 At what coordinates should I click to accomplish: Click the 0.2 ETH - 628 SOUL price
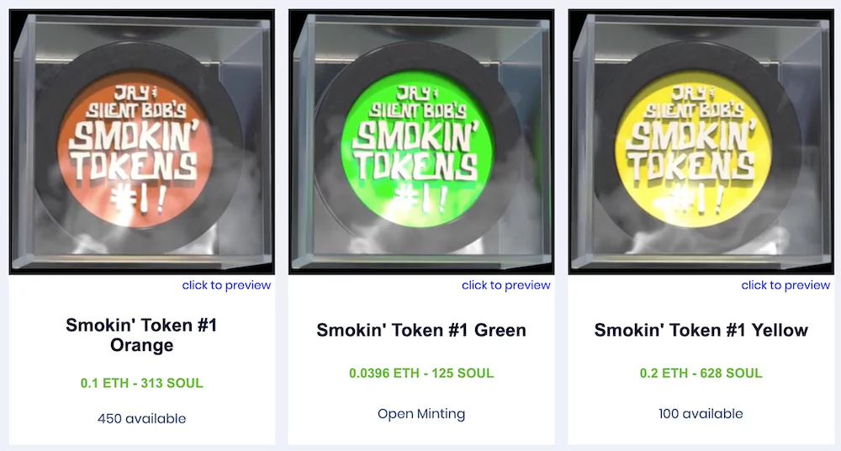click(x=701, y=373)
